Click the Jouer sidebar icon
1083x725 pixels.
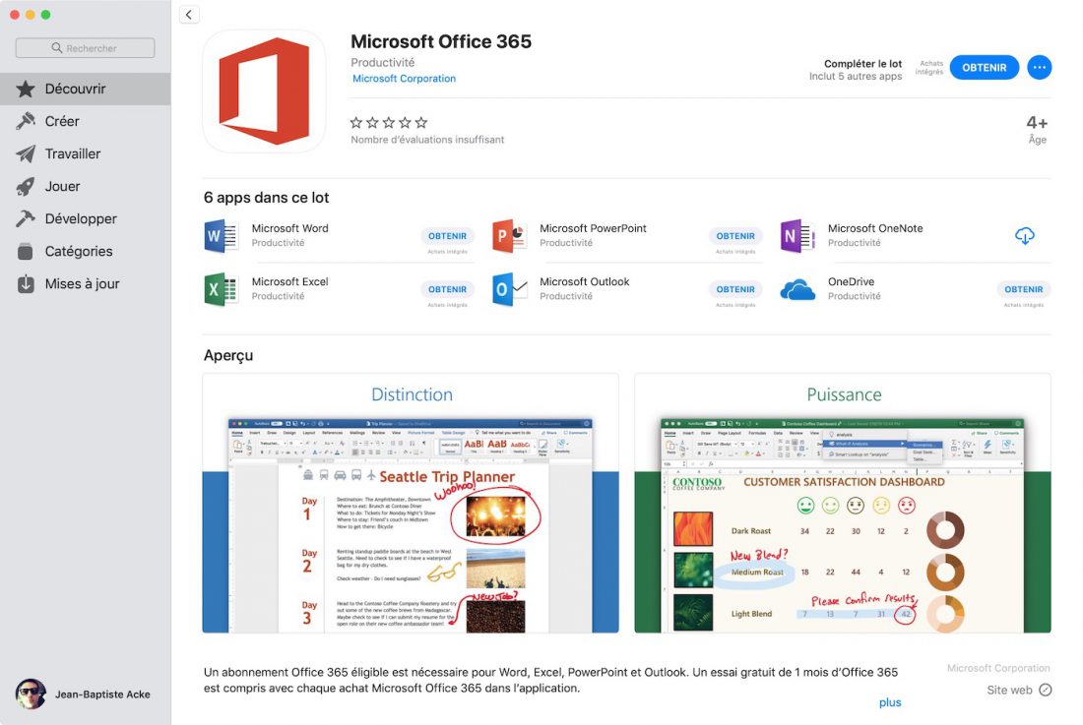coord(25,186)
